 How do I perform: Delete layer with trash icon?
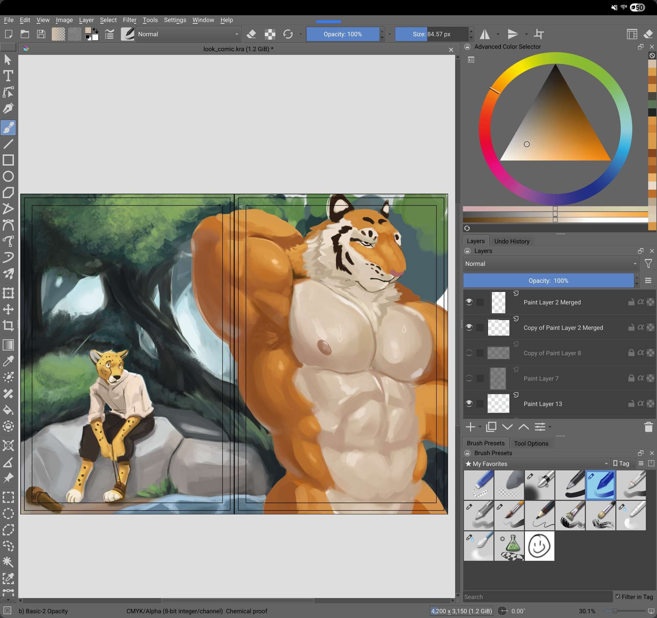648,427
